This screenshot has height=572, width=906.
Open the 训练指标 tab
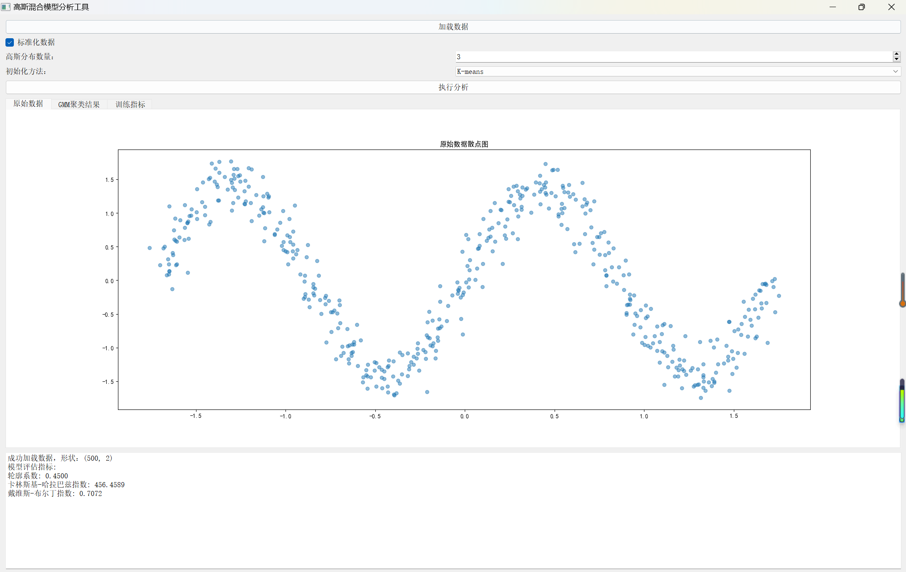click(x=130, y=104)
